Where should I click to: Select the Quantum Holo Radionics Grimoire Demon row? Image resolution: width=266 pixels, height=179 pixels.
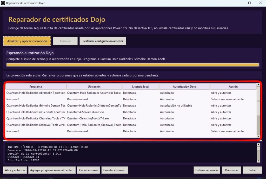coord(131,106)
